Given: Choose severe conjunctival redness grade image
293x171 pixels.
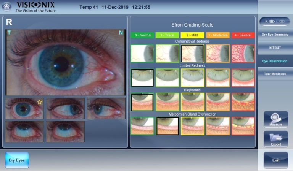Looking at the screenshot, I should pos(243,53).
